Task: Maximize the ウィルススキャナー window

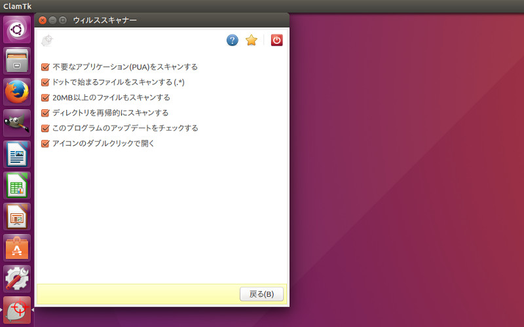Action: pos(62,20)
